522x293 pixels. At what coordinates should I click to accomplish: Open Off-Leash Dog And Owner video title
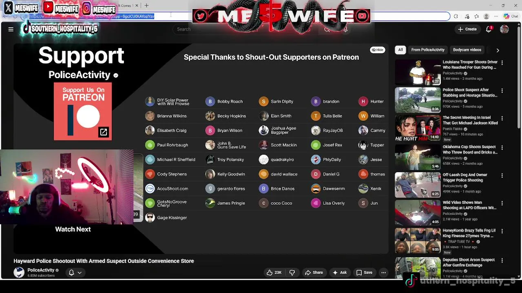pos(465,177)
